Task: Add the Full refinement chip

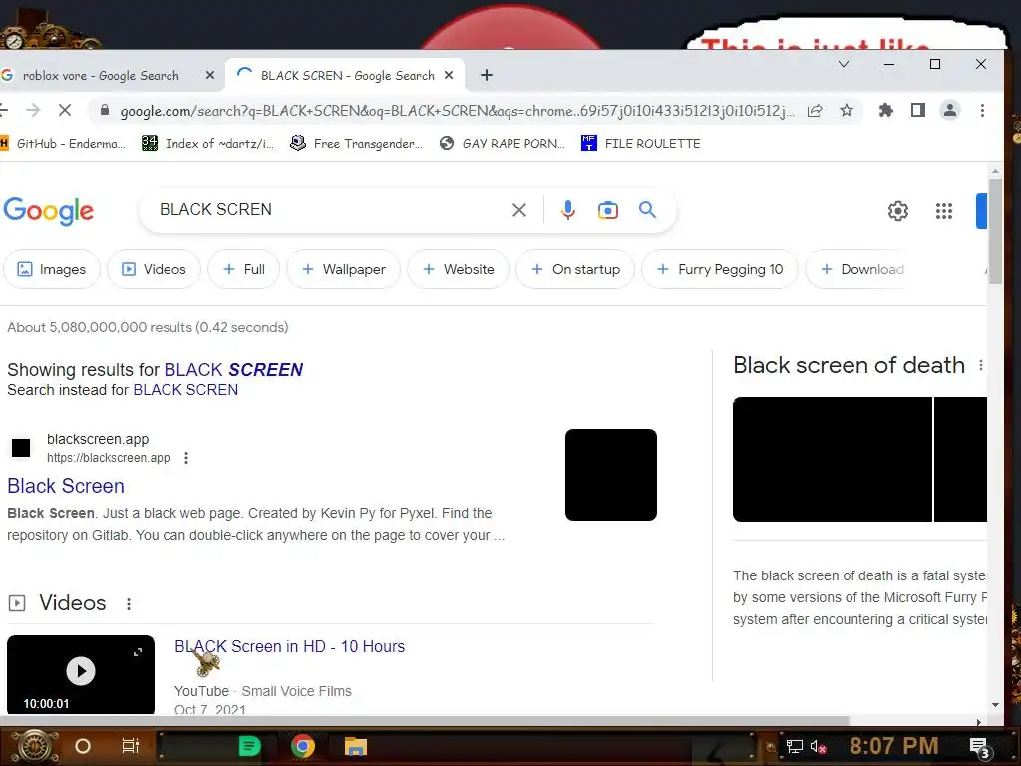Action: point(243,269)
